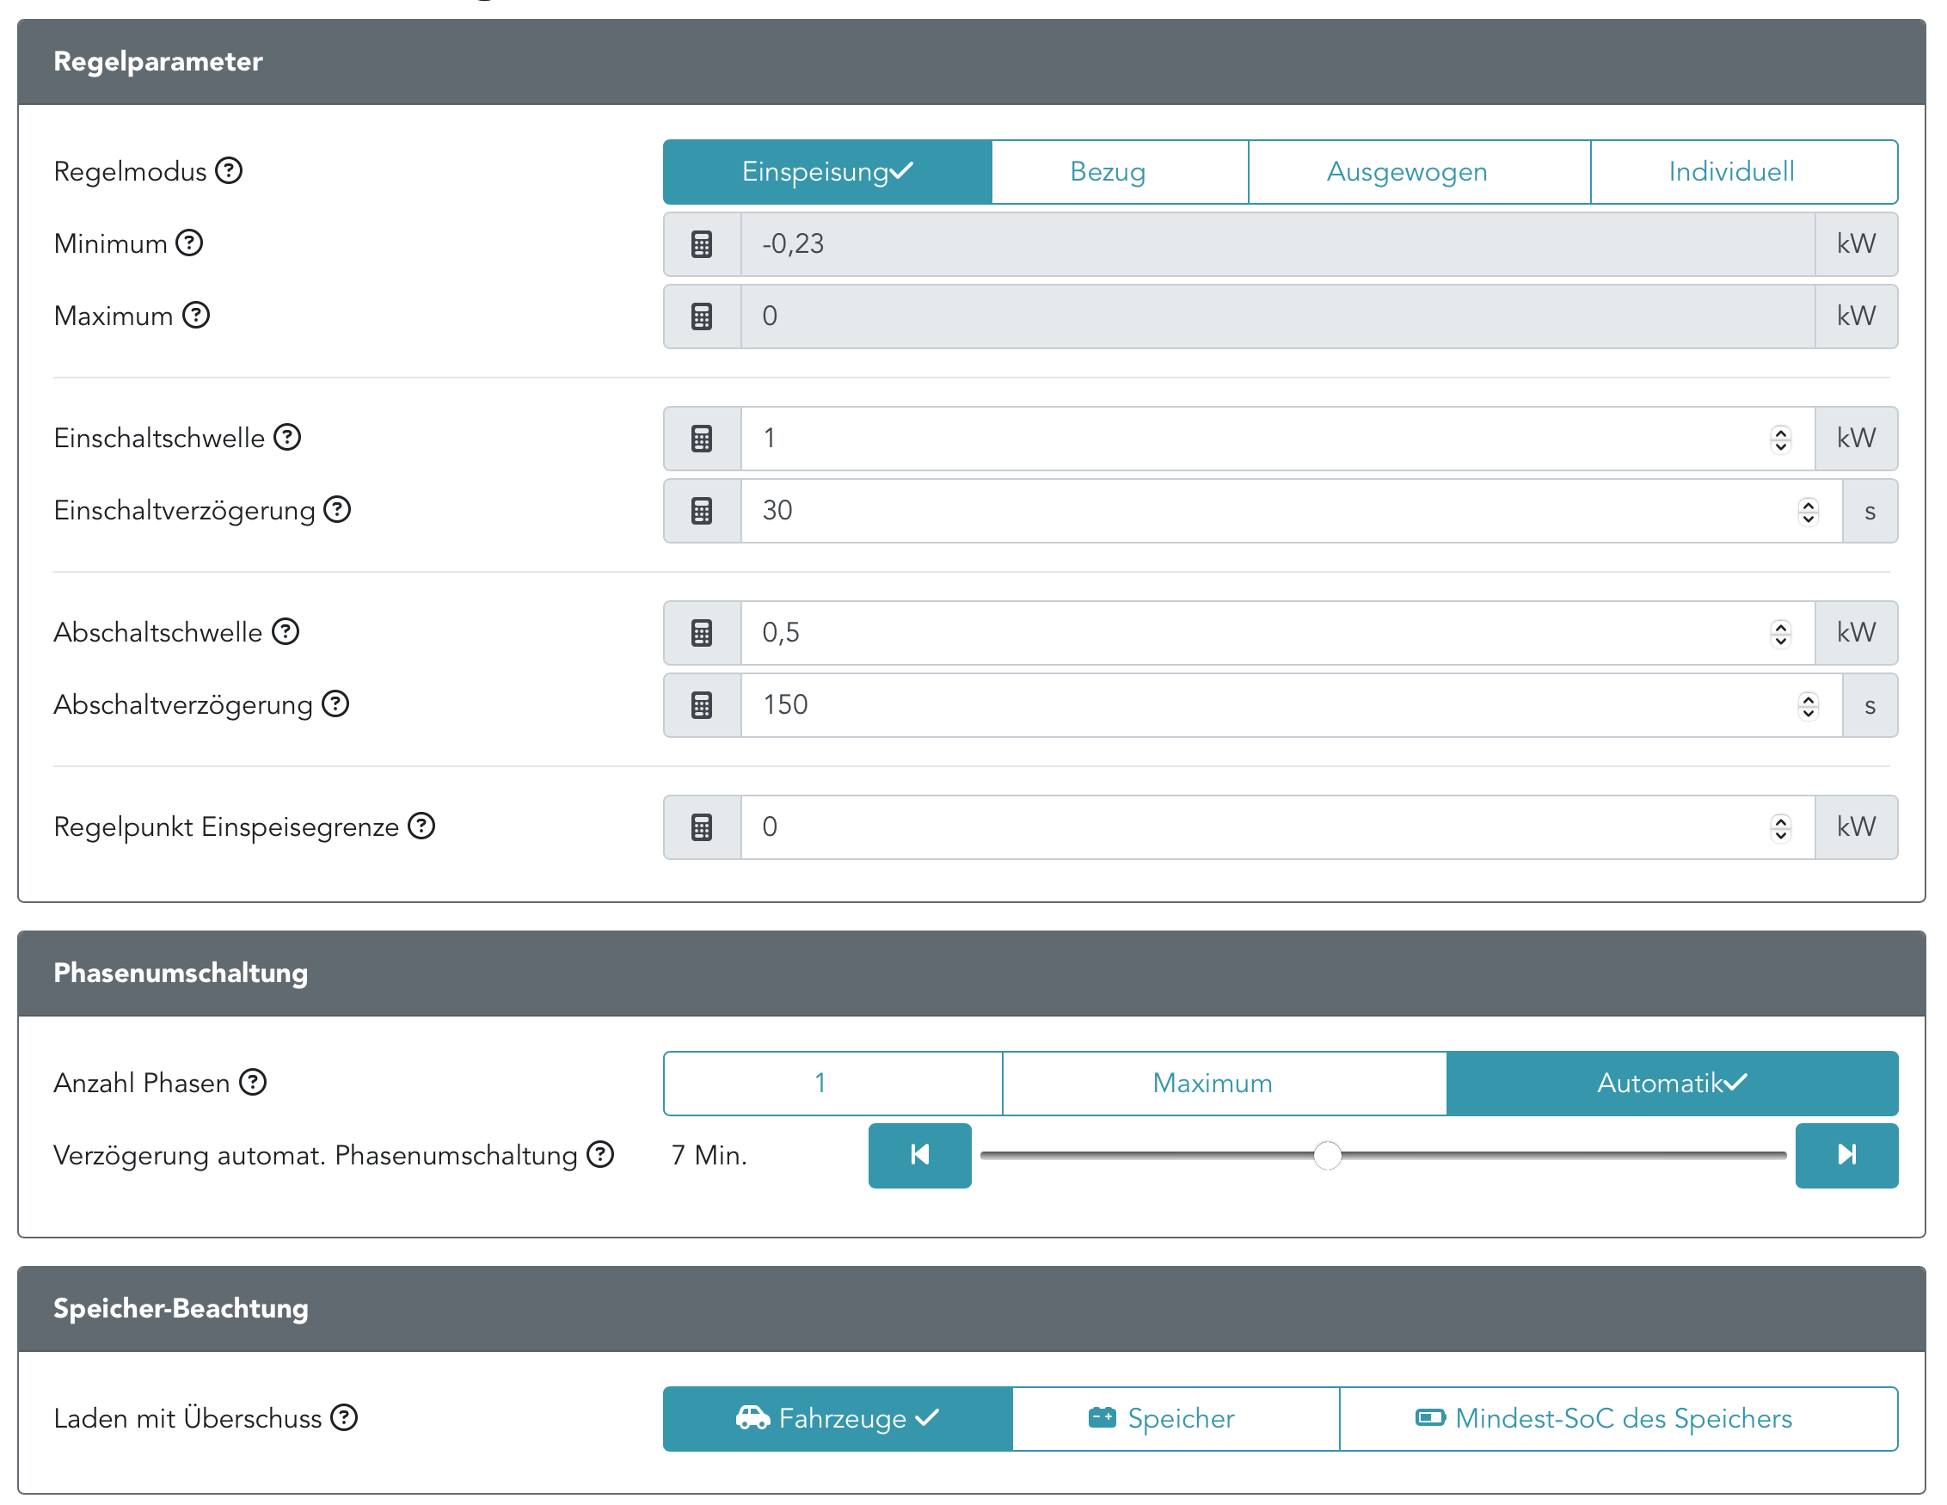Click help icon next to Abschaltverzögerung
Image resolution: width=1947 pixels, height=1505 pixels.
pos(335,703)
